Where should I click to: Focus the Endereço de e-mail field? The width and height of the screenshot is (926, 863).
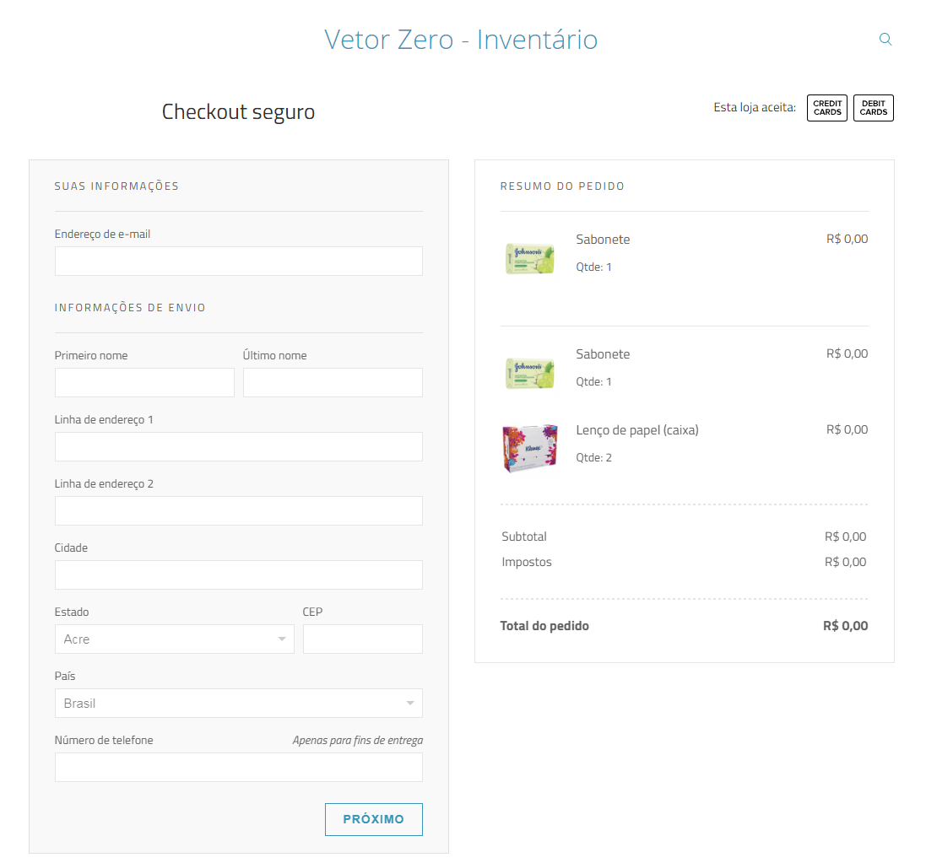pyautogui.click(x=239, y=262)
